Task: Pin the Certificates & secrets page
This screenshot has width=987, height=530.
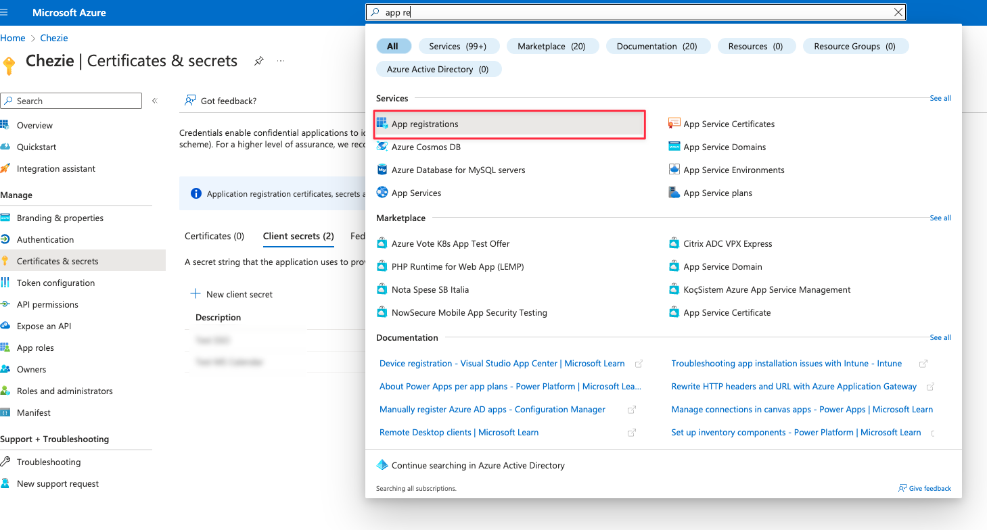Action: tap(258, 61)
